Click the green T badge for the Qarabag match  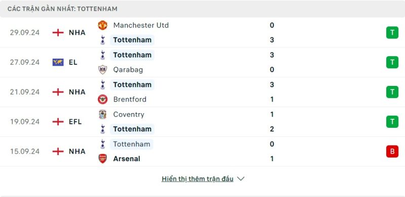(x=392, y=63)
